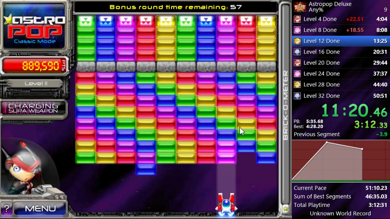The height and width of the screenshot is (219, 390).
Task: Click the first green radioactive top brick
Action: (86, 21)
